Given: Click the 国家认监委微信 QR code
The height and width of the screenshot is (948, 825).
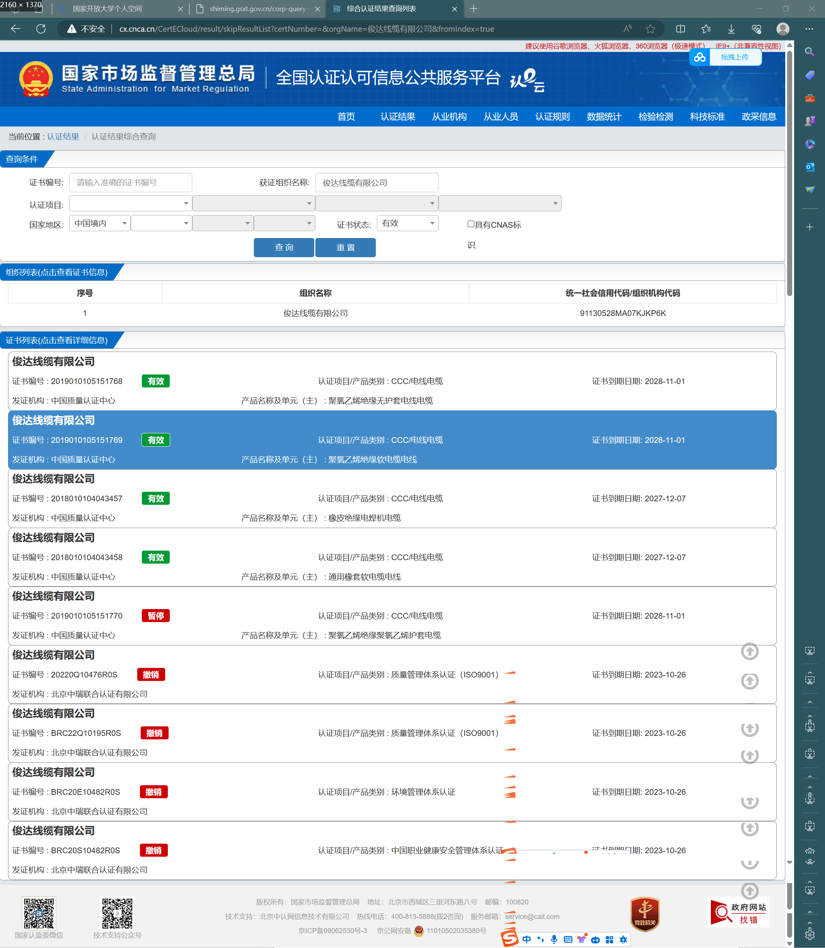Looking at the screenshot, I should point(39,914).
